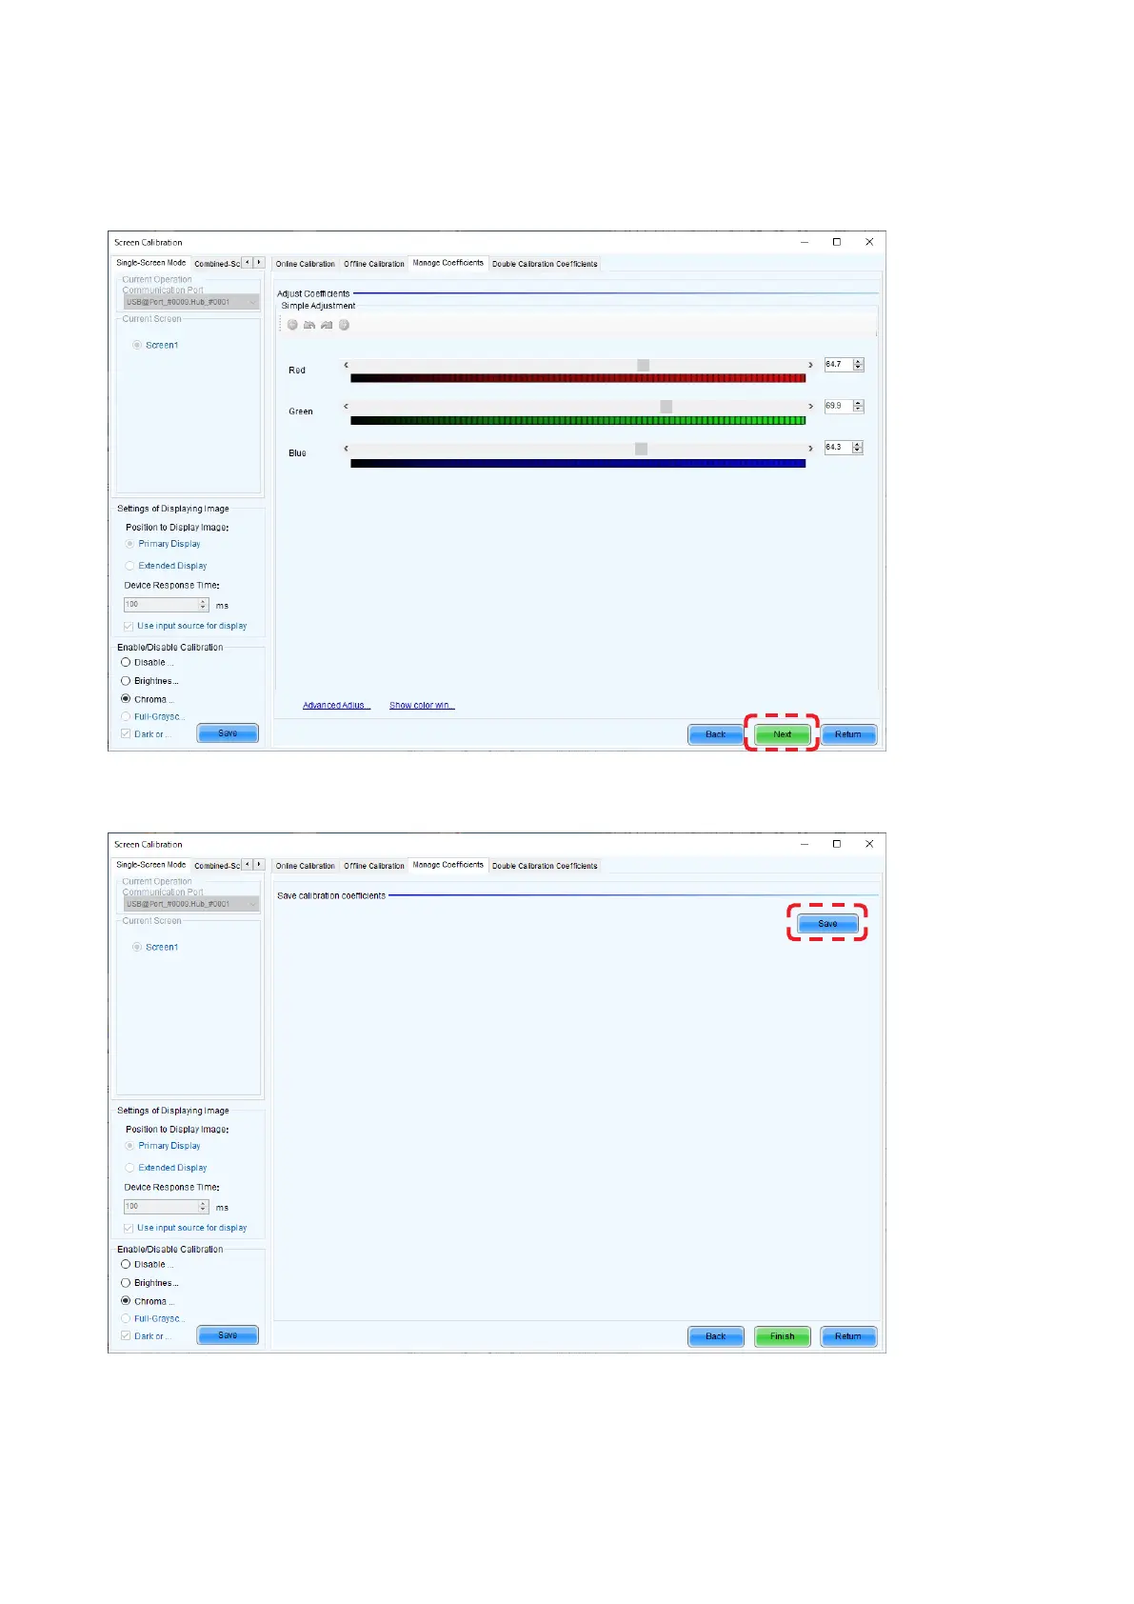Switch to Double Calibration Coefficients tab in lower window

[x=545, y=866]
